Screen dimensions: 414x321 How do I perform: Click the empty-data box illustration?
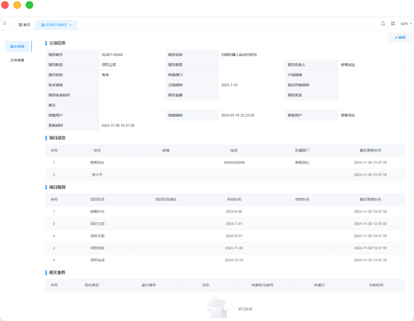217,307
